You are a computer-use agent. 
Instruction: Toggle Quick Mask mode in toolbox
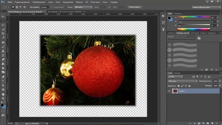3,111
